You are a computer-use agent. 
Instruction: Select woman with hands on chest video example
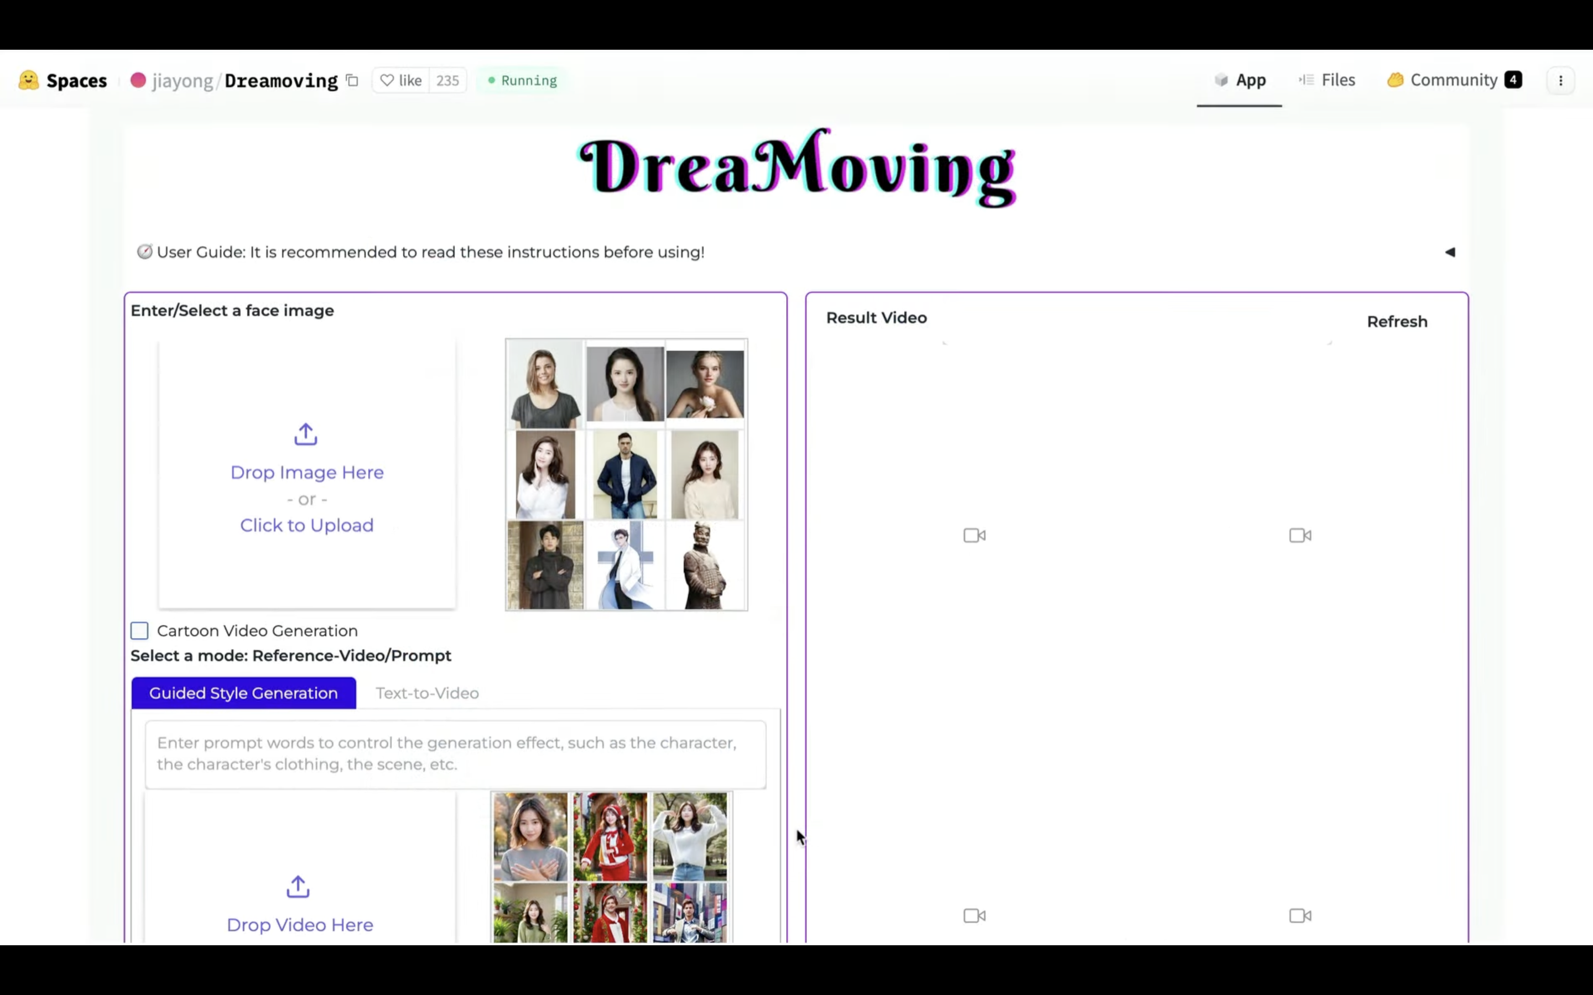point(530,836)
